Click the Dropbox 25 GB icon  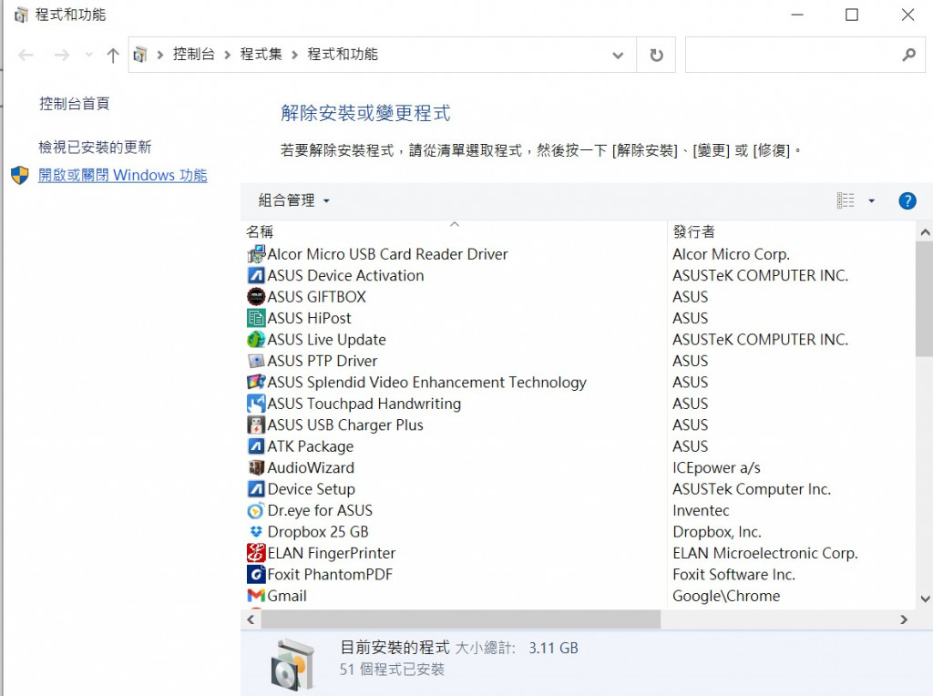tap(256, 532)
